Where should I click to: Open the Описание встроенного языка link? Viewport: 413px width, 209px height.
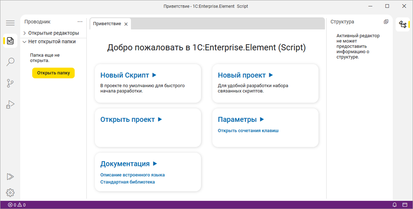[133, 175]
